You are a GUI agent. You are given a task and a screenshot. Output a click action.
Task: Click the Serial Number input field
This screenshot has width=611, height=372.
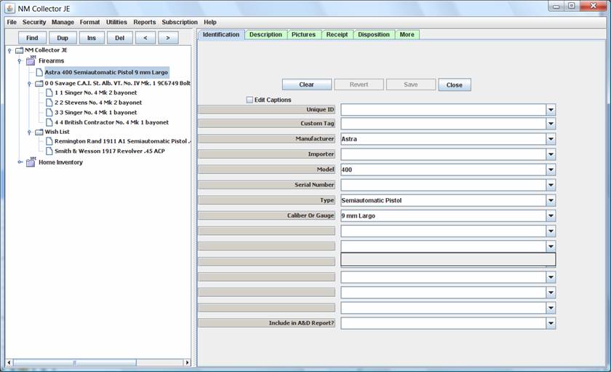(x=443, y=185)
